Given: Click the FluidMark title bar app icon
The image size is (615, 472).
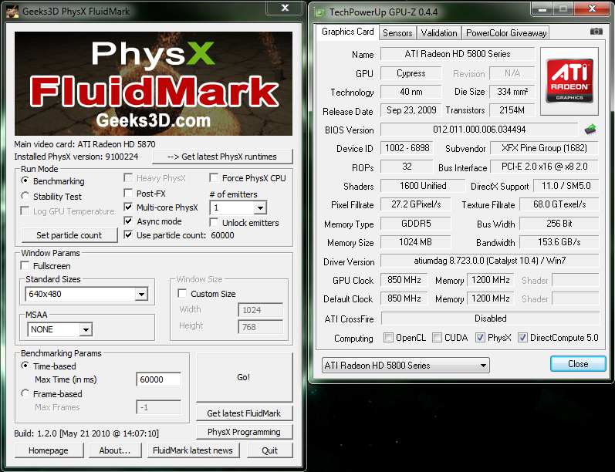Looking at the screenshot, I should (12, 12).
